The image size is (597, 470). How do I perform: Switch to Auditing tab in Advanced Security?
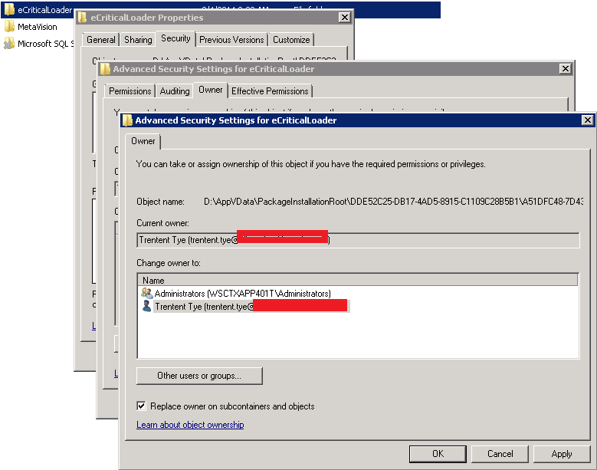[175, 91]
